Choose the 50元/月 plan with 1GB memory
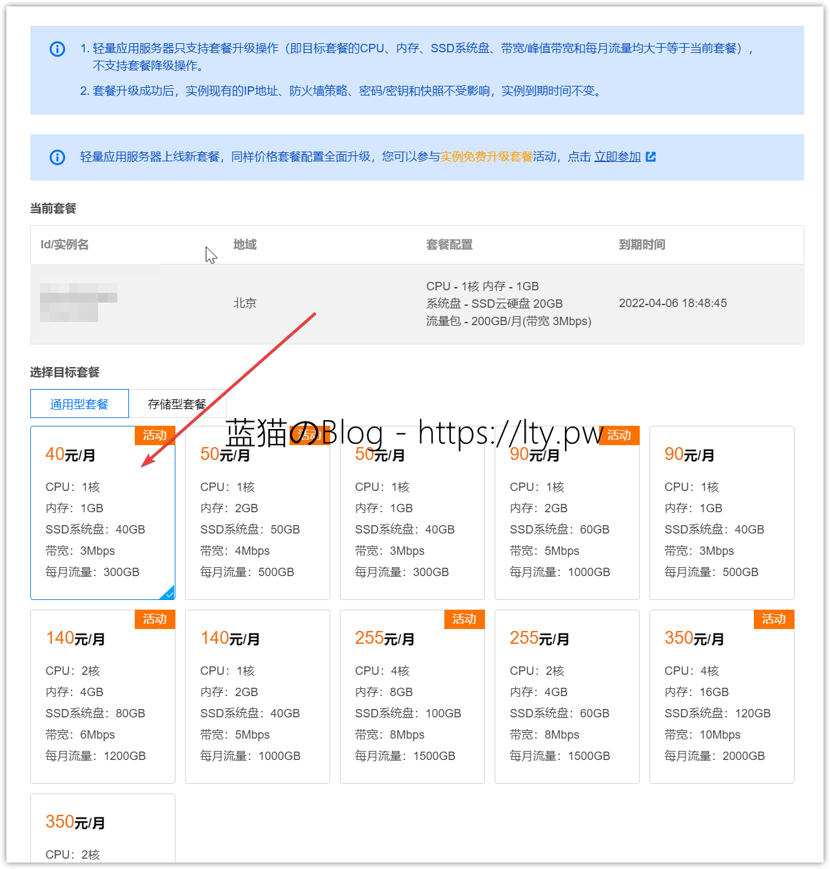Viewport: 830px width, 869px height. click(412, 516)
